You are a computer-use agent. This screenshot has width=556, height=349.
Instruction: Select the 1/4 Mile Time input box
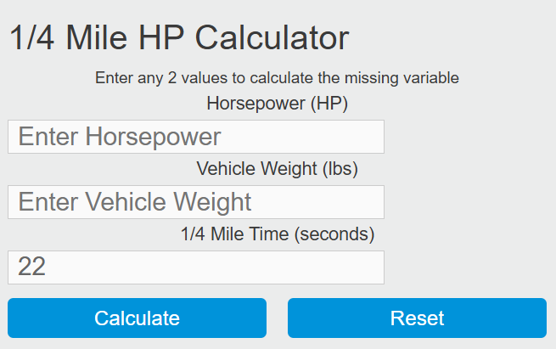coord(195,267)
